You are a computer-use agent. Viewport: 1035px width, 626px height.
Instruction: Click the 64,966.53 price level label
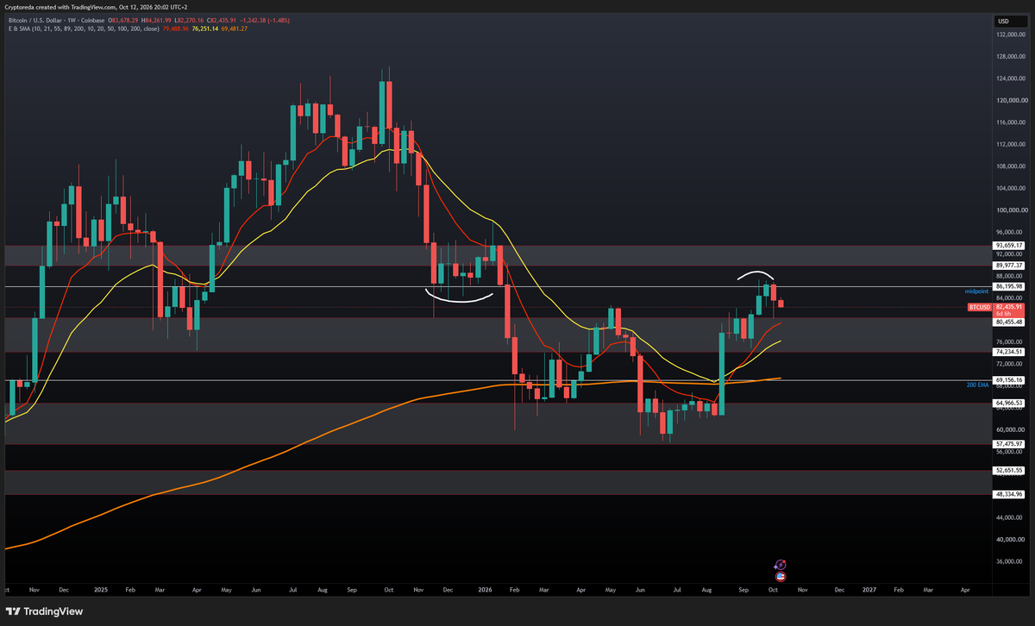[1009, 403]
